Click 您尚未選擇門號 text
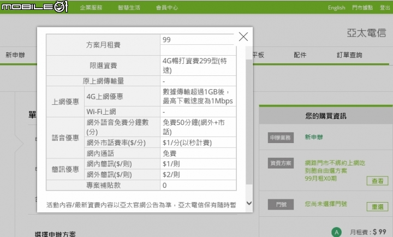The width and height of the screenshot is (393, 237). [326, 204]
